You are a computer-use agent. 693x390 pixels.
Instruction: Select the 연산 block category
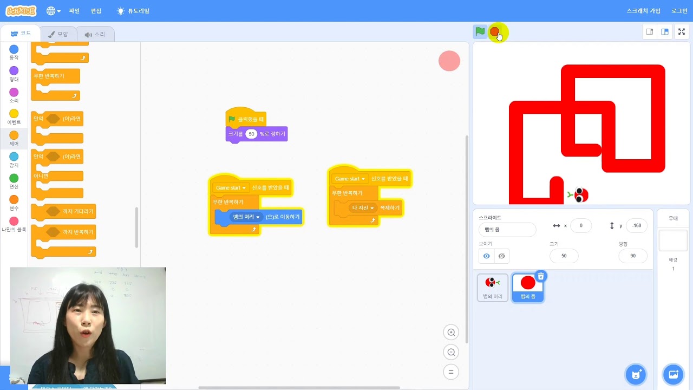[14, 181]
